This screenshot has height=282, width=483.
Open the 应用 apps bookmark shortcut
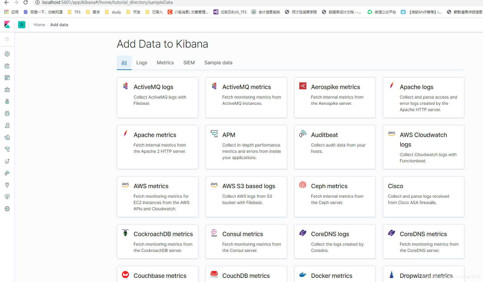click(x=12, y=12)
